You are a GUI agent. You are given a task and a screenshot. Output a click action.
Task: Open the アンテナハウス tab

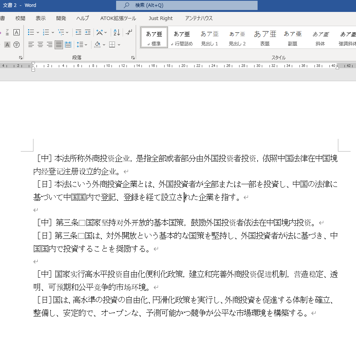199,18
